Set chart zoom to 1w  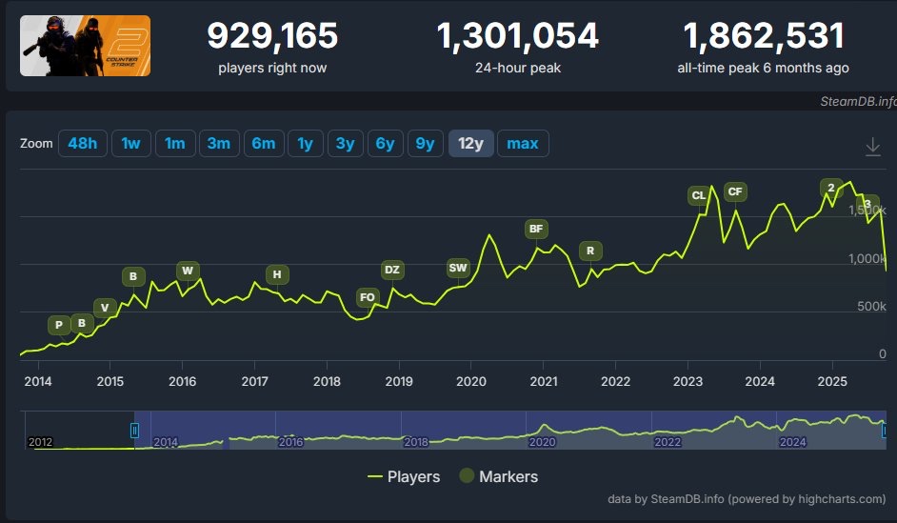(x=131, y=143)
